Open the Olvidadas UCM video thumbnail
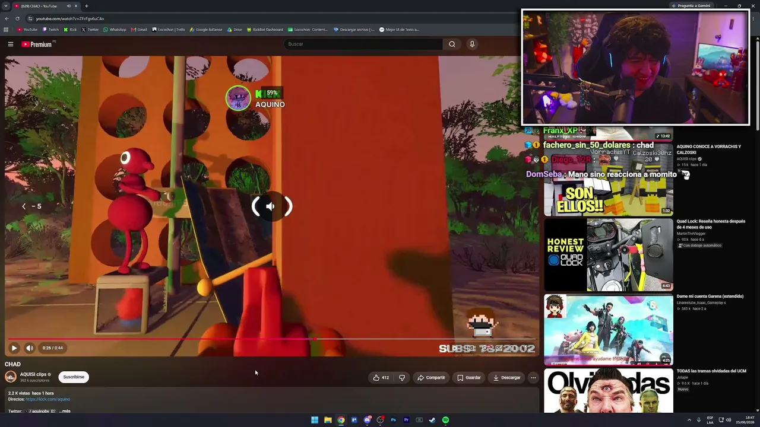Image resolution: width=760 pixels, height=427 pixels. pyautogui.click(x=609, y=391)
